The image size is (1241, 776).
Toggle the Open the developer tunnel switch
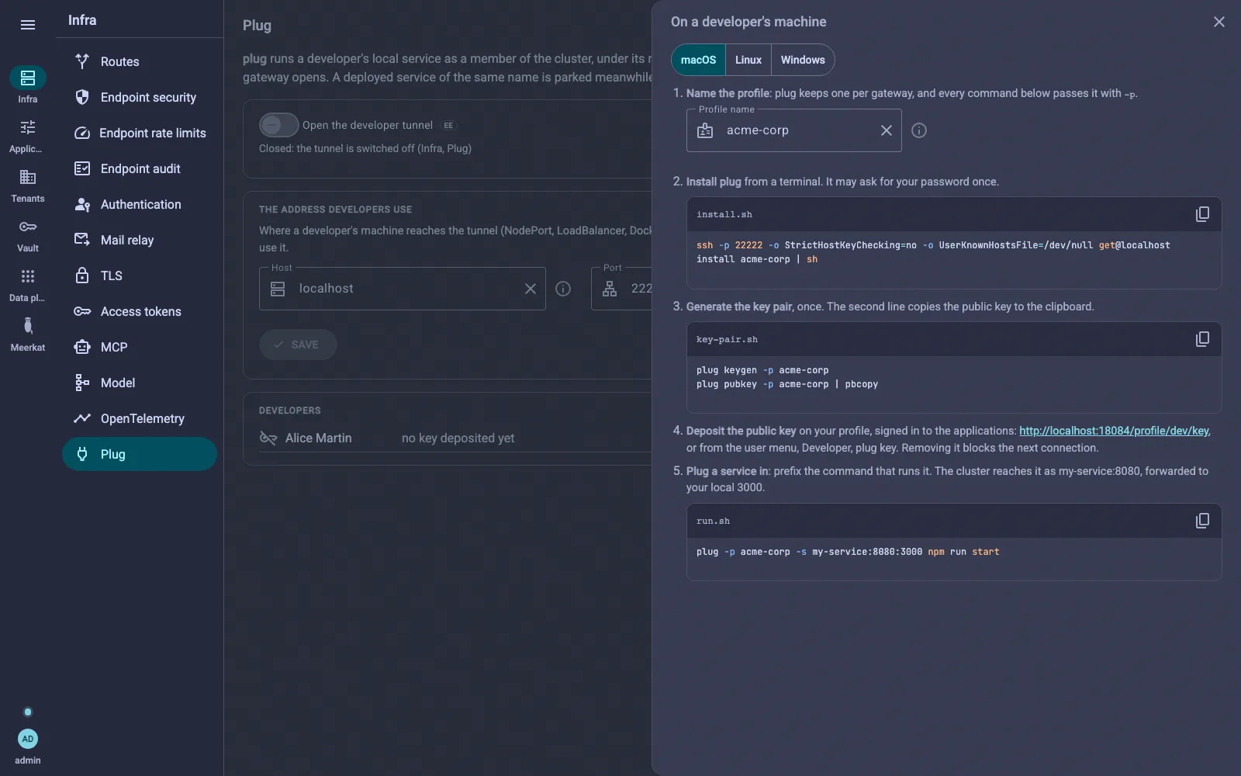pyautogui.click(x=278, y=125)
